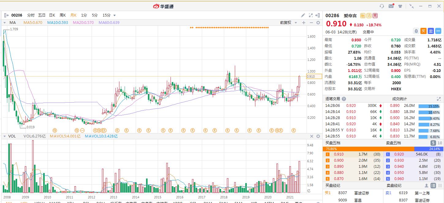
Task: Open the messages envelope icon
Action: pos(391,6)
